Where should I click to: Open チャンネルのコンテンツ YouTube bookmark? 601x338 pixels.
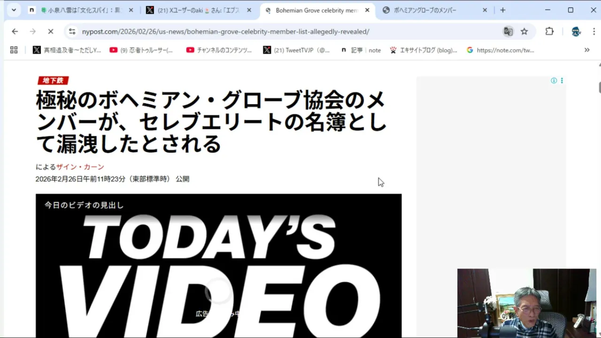click(219, 50)
